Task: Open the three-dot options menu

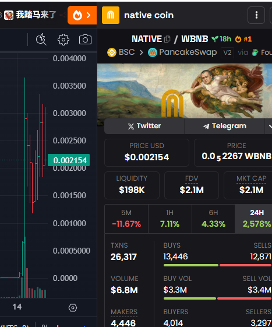Action: pos(256,15)
